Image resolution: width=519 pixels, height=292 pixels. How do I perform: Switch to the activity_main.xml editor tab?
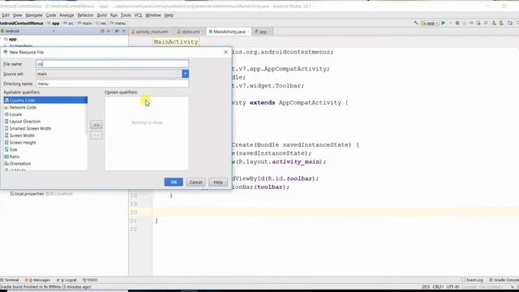pos(151,32)
